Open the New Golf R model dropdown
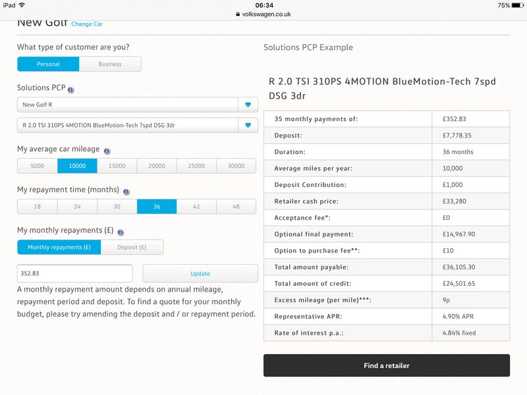This screenshot has width=527, height=395. pyautogui.click(x=138, y=105)
